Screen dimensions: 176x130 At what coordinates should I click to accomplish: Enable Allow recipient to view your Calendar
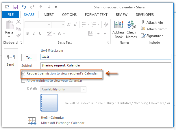(23, 81)
